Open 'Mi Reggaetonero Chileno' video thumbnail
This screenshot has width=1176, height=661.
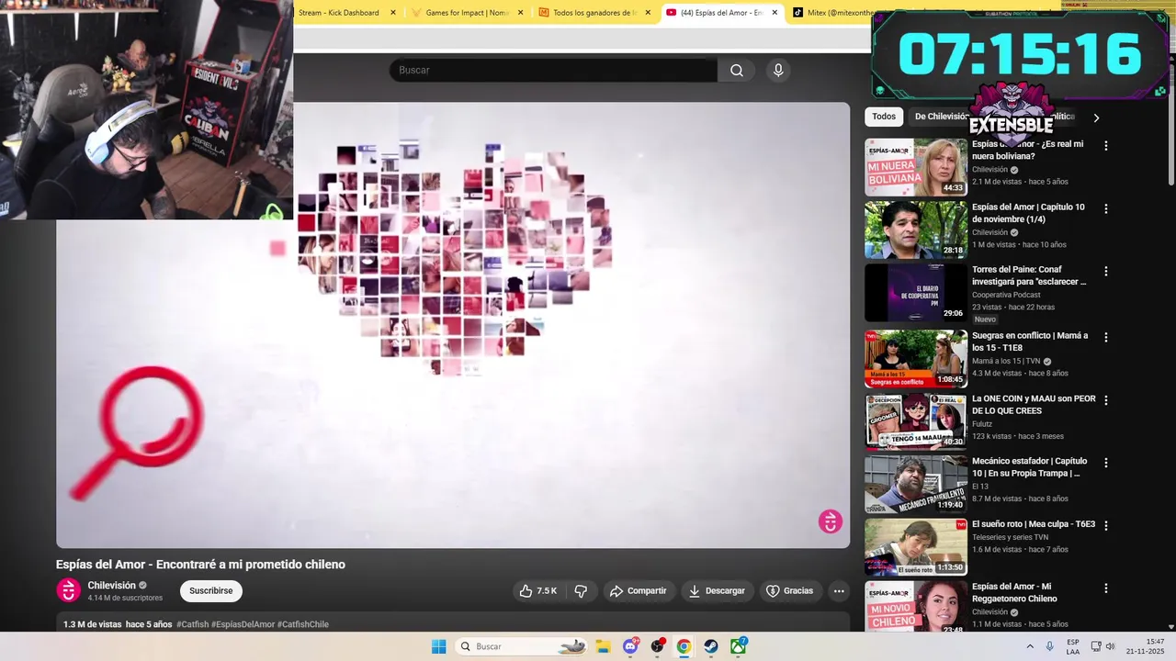[916, 606]
